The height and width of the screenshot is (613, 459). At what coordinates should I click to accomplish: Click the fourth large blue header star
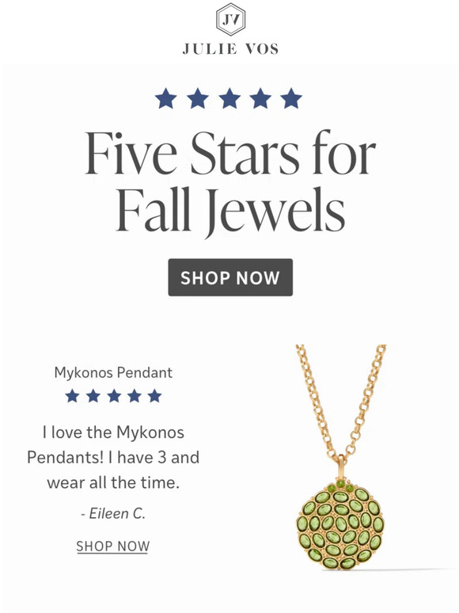pos(260,98)
